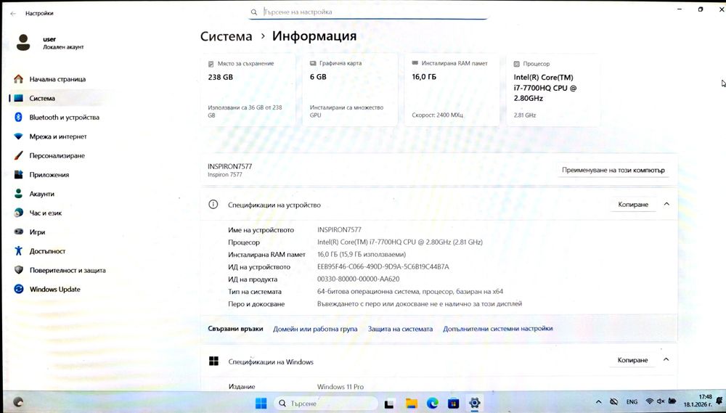The width and height of the screenshot is (726, 413).
Task: Copy device specifications with Копиране
Action: 633,204
